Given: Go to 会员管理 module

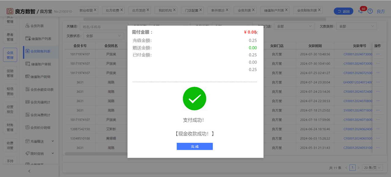Looking at the screenshot, I should tap(10, 55).
